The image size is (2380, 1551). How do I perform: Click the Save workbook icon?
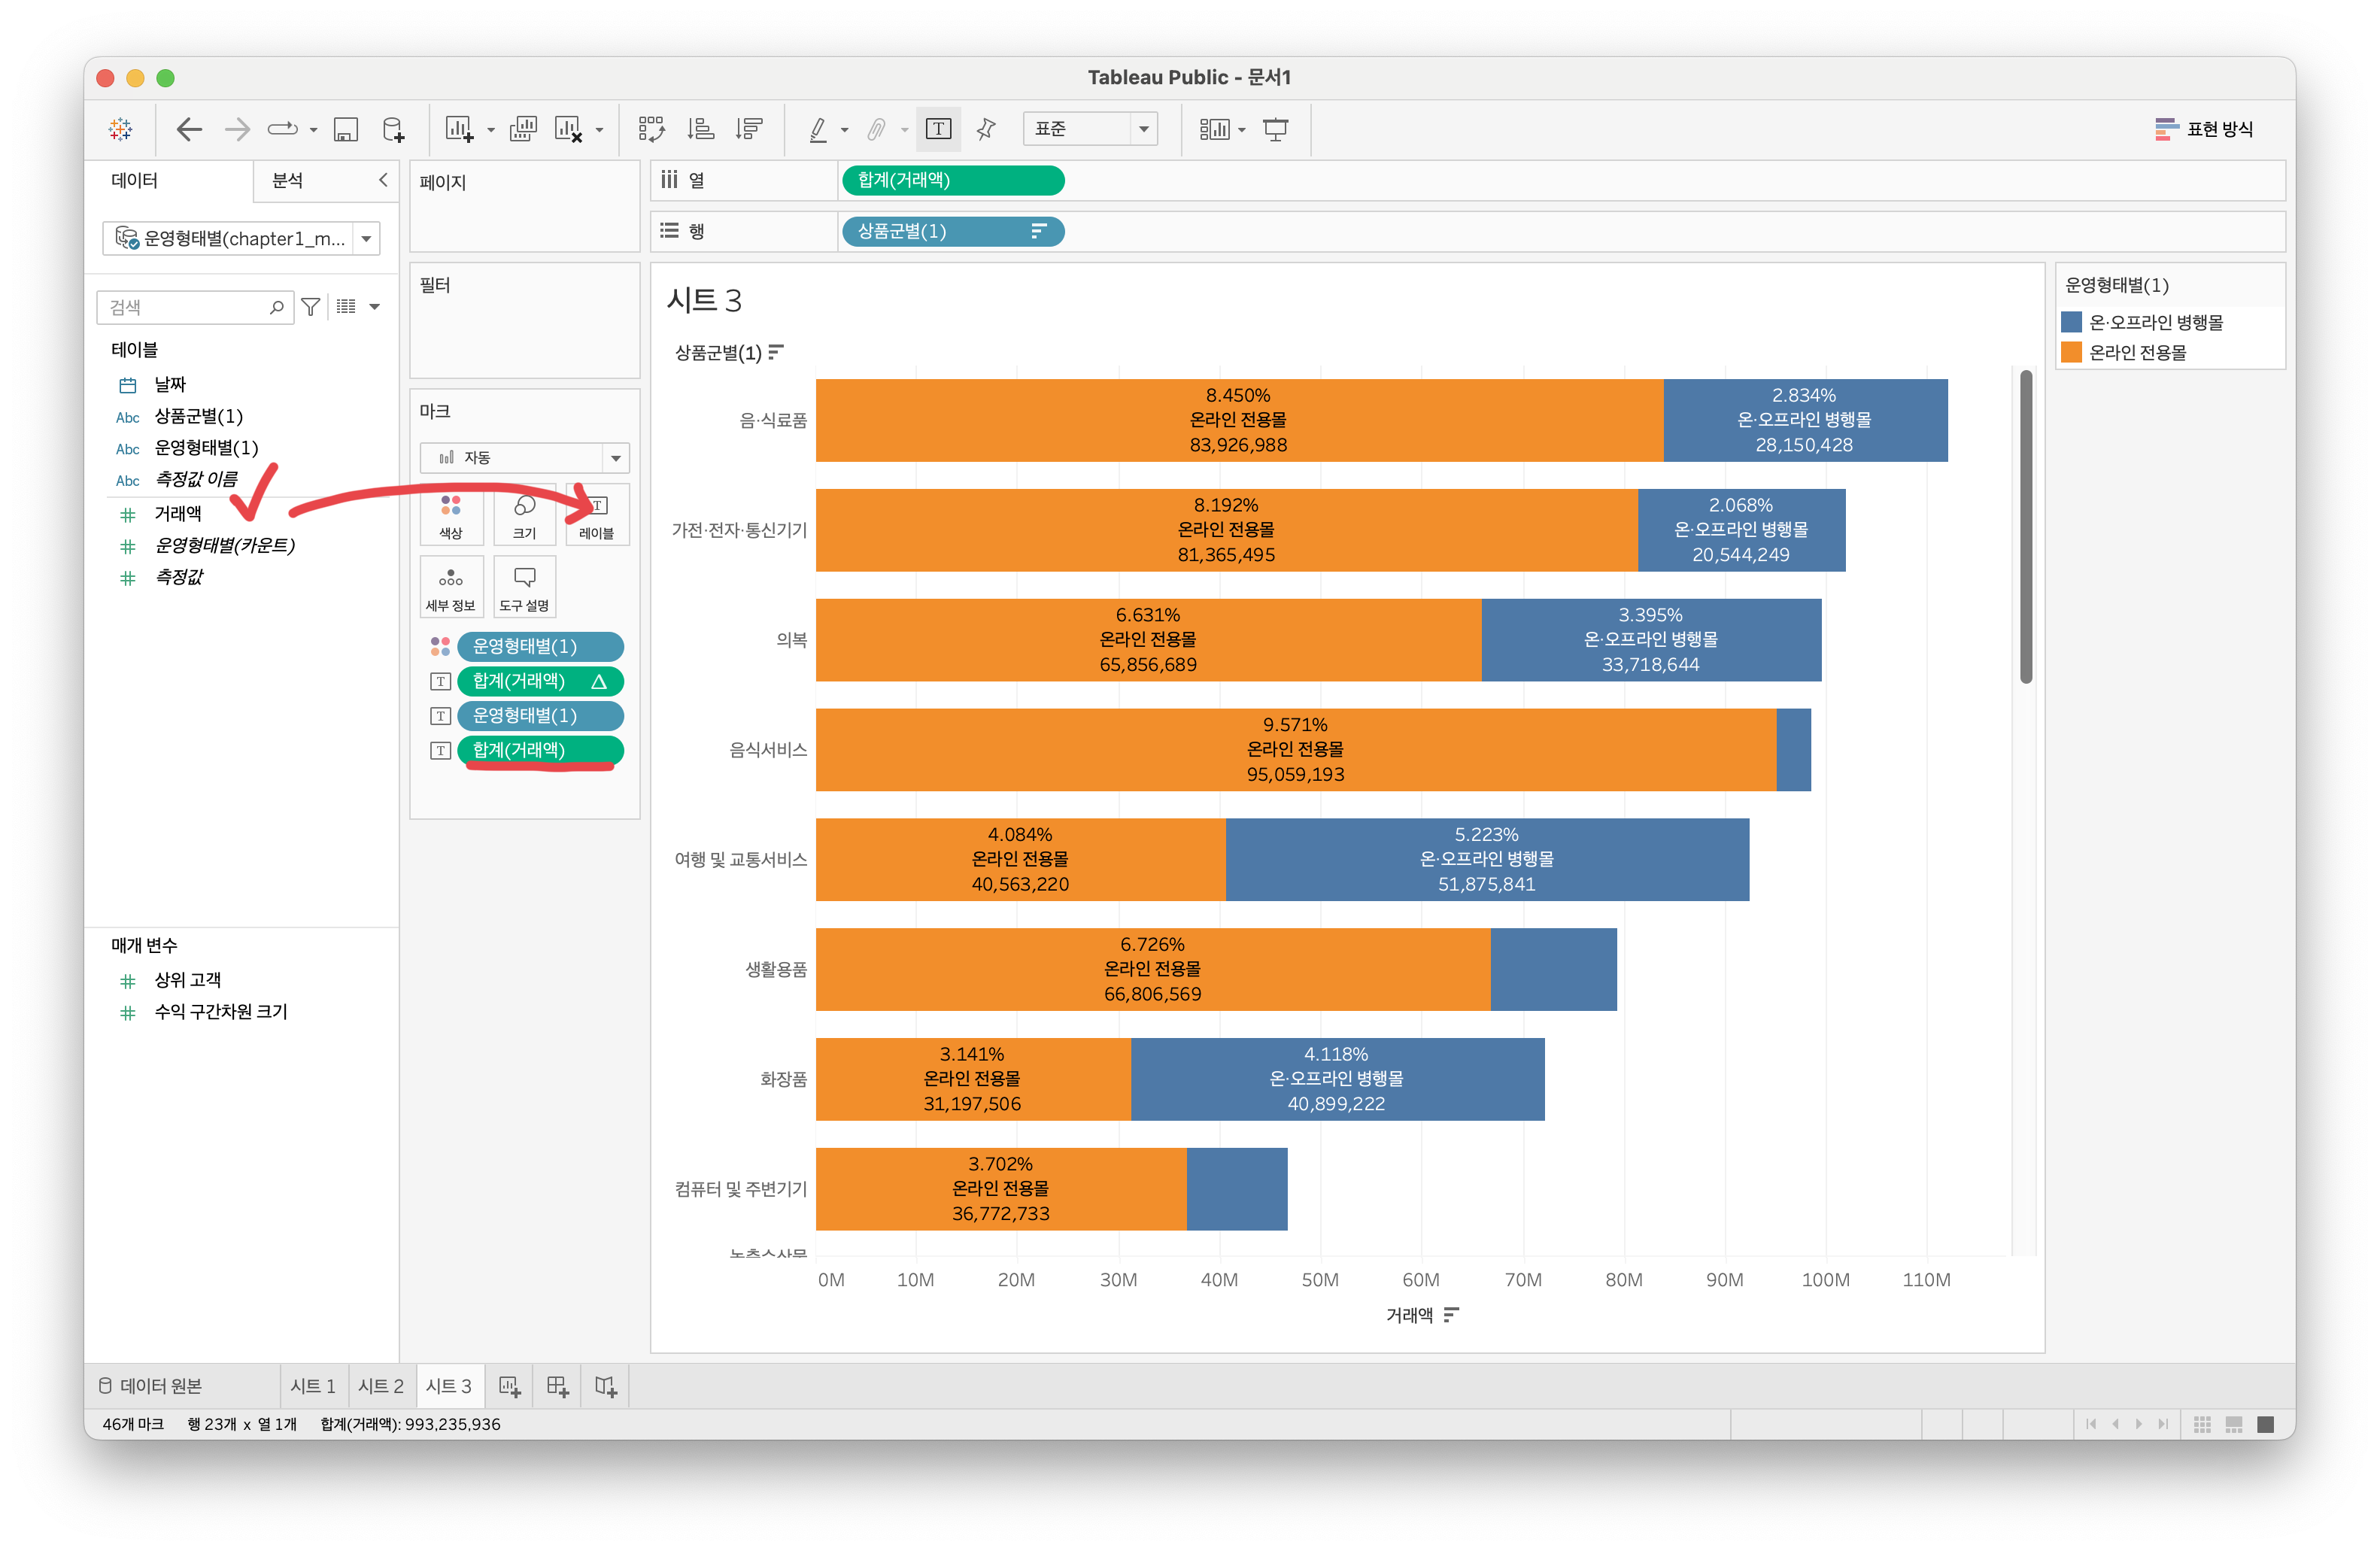click(x=345, y=129)
